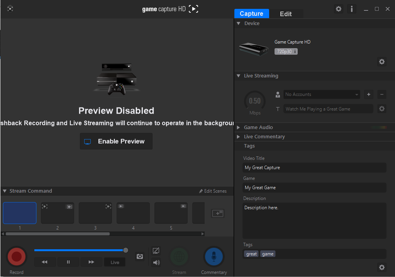The image size is (395, 277).
Task: Start recording with the Record button
Action: pos(17,256)
